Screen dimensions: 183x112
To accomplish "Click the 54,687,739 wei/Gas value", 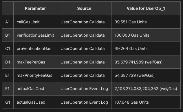I will coord(135,75).
